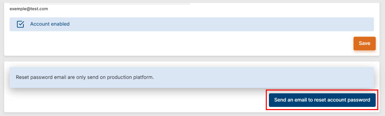
Task: Click the blue info banner background
Action: pyautogui.click(x=232, y=77)
